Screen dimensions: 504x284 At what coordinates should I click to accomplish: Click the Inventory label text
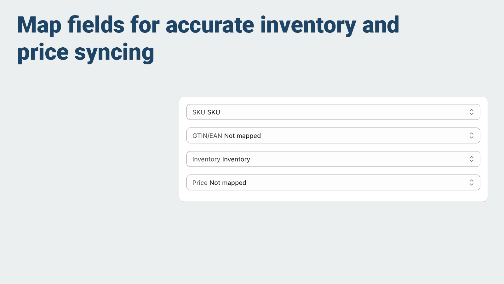point(206,159)
